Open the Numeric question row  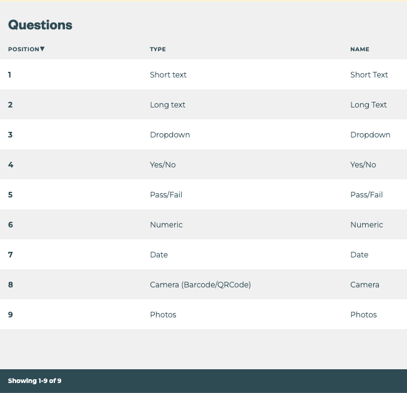click(166, 225)
